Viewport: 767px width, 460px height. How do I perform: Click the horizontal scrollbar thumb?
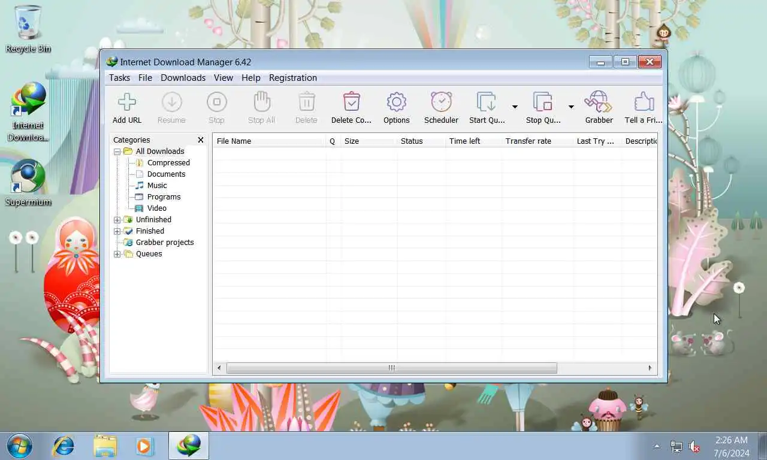pyautogui.click(x=391, y=368)
